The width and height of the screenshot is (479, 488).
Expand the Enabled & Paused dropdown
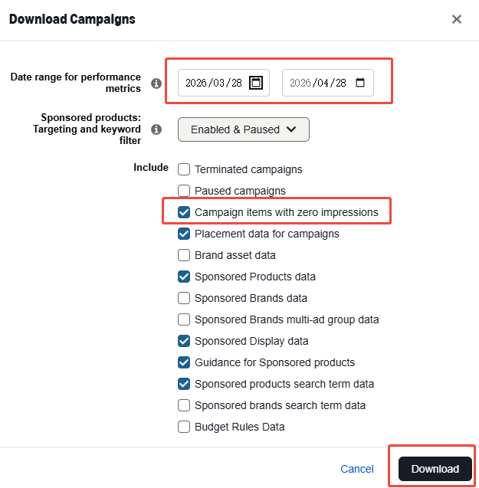tap(243, 129)
